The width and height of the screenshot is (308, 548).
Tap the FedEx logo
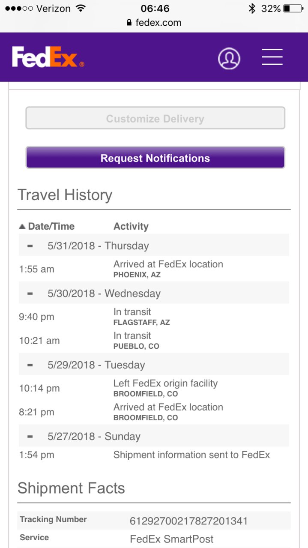[x=48, y=57]
